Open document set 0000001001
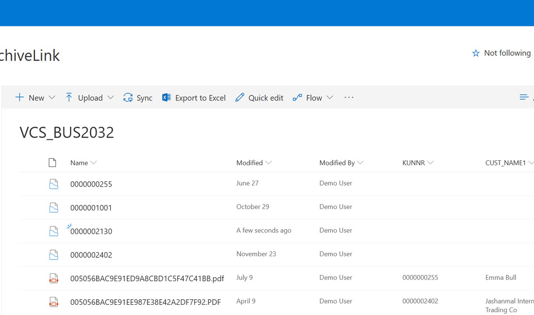 (x=91, y=208)
